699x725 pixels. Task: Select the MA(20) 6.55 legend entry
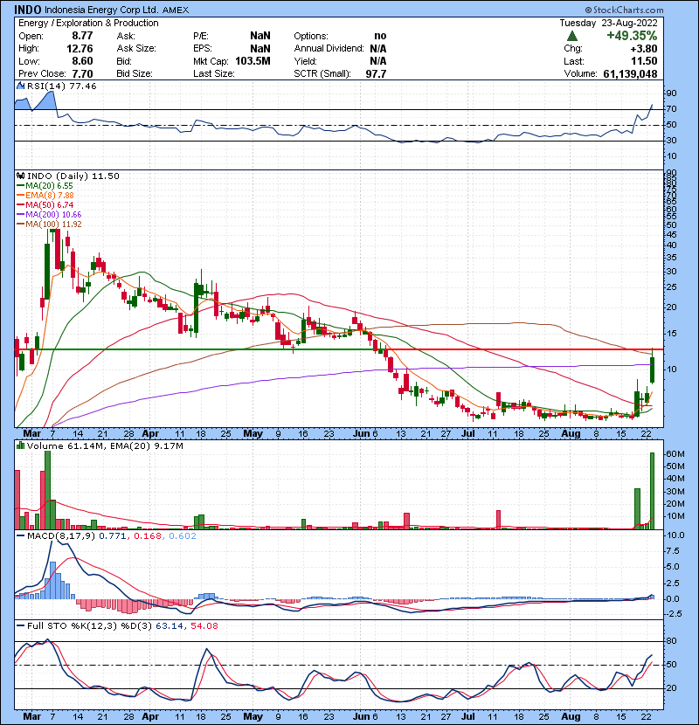click(45, 186)
